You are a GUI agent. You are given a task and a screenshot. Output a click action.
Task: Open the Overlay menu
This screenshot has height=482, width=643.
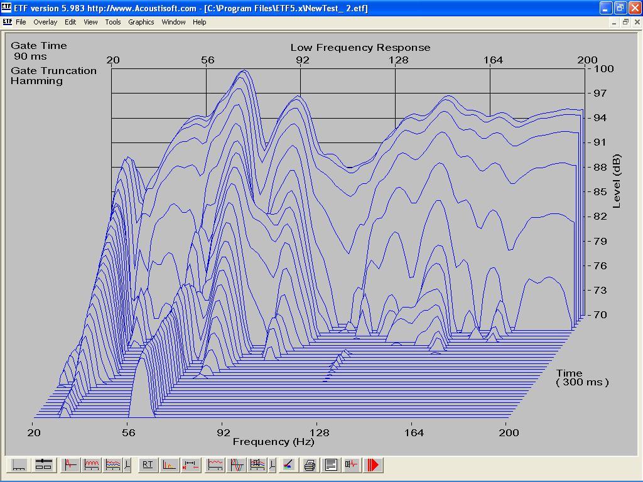[x=45, y=22]
